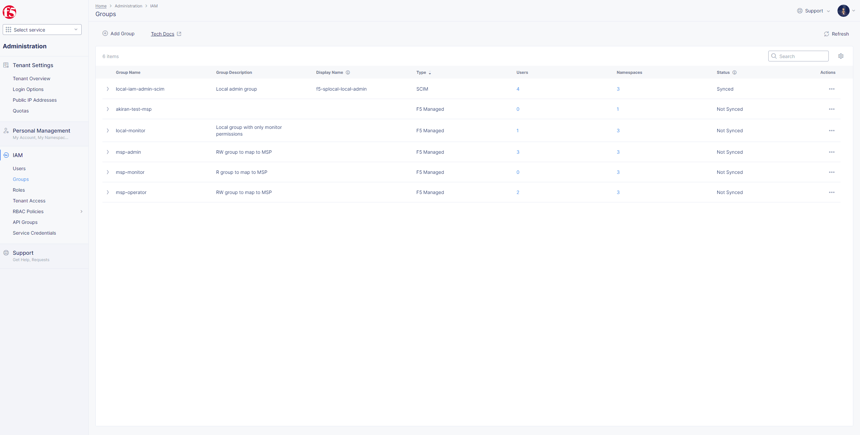Expand the local-iam-admin-scim row
Image resolution: width=860 pixels, height=435 pixels.
pos(107,89)
